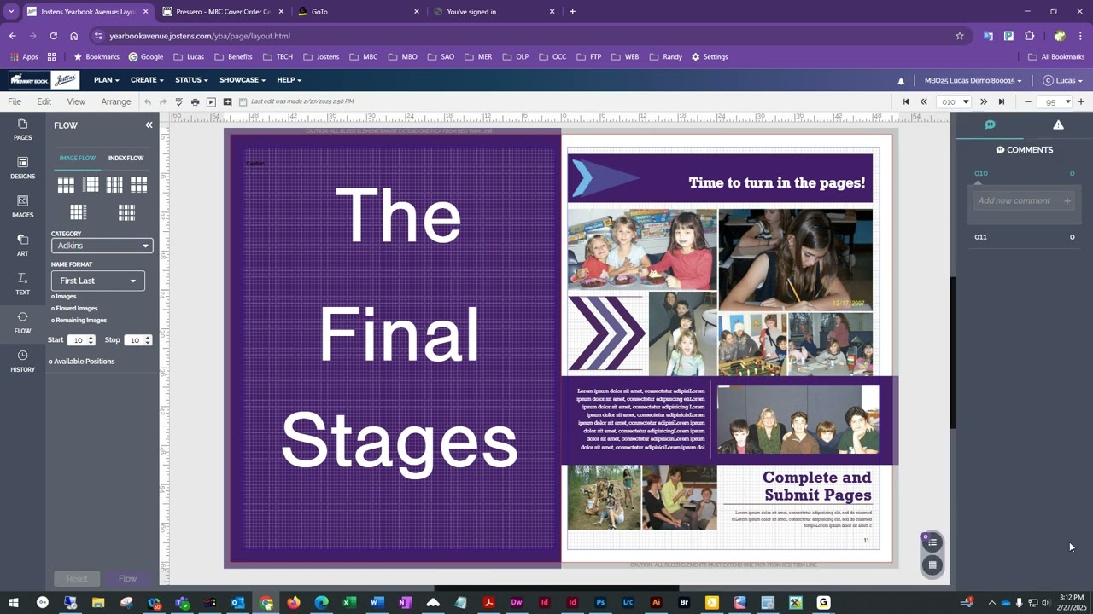Open the Flow panel in sidebar

22,322
